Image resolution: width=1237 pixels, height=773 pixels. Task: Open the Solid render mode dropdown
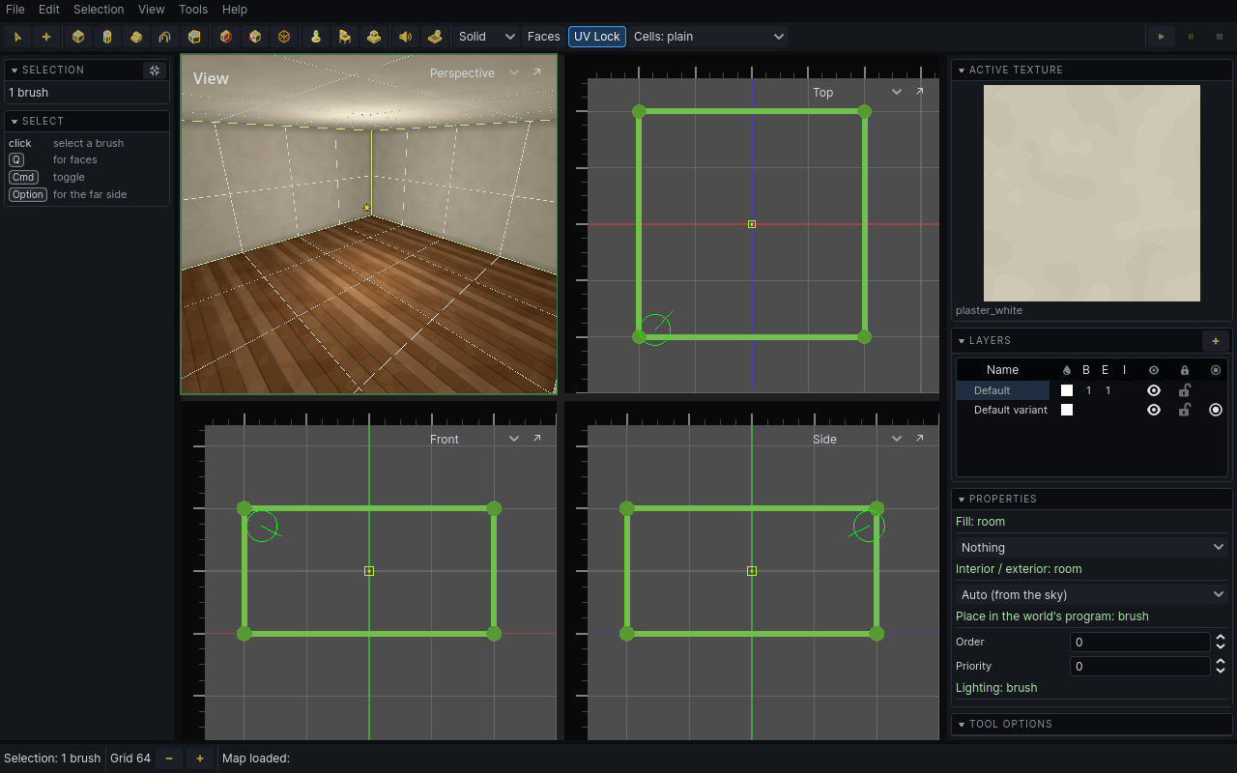click(487, 37)
